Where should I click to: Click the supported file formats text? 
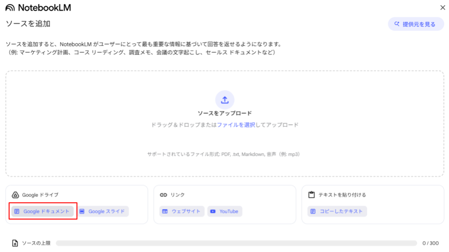pyautogui.click(x=224, y=154)
